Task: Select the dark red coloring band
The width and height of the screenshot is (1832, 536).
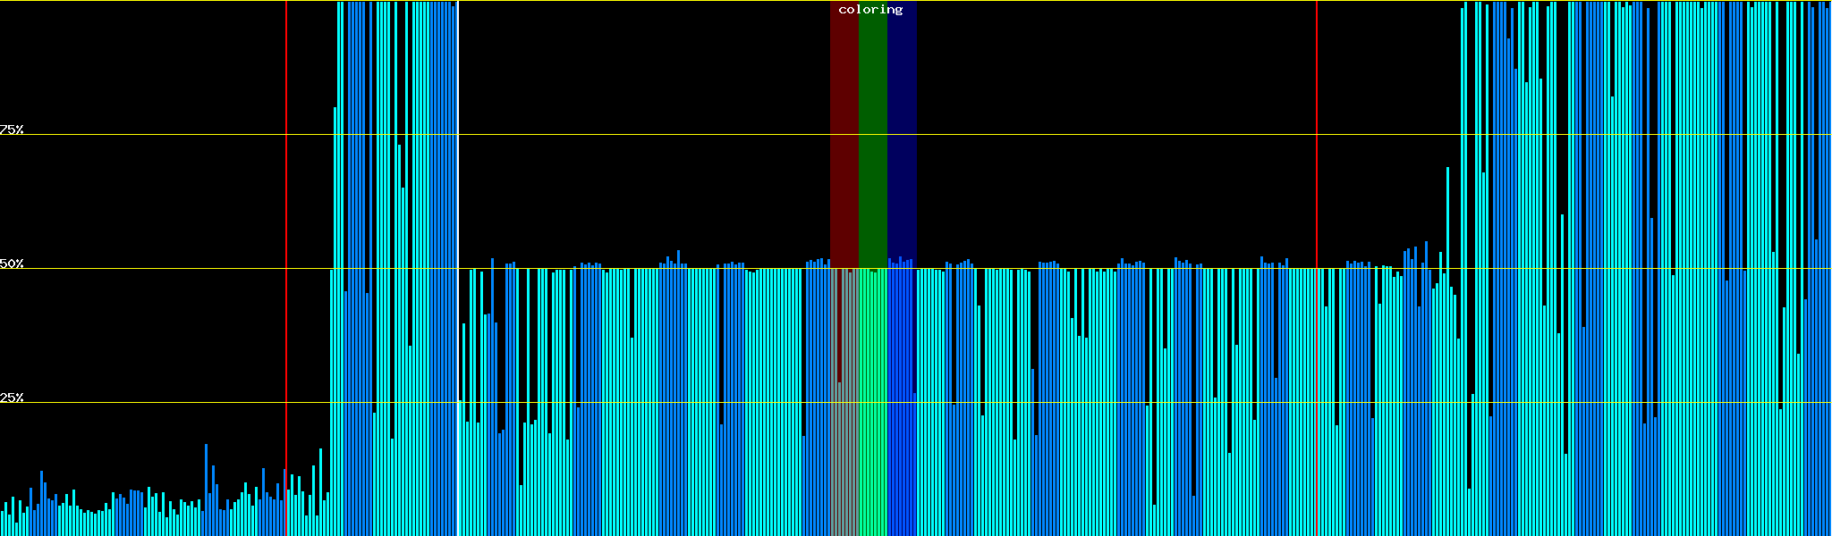Action: [844, 134]
